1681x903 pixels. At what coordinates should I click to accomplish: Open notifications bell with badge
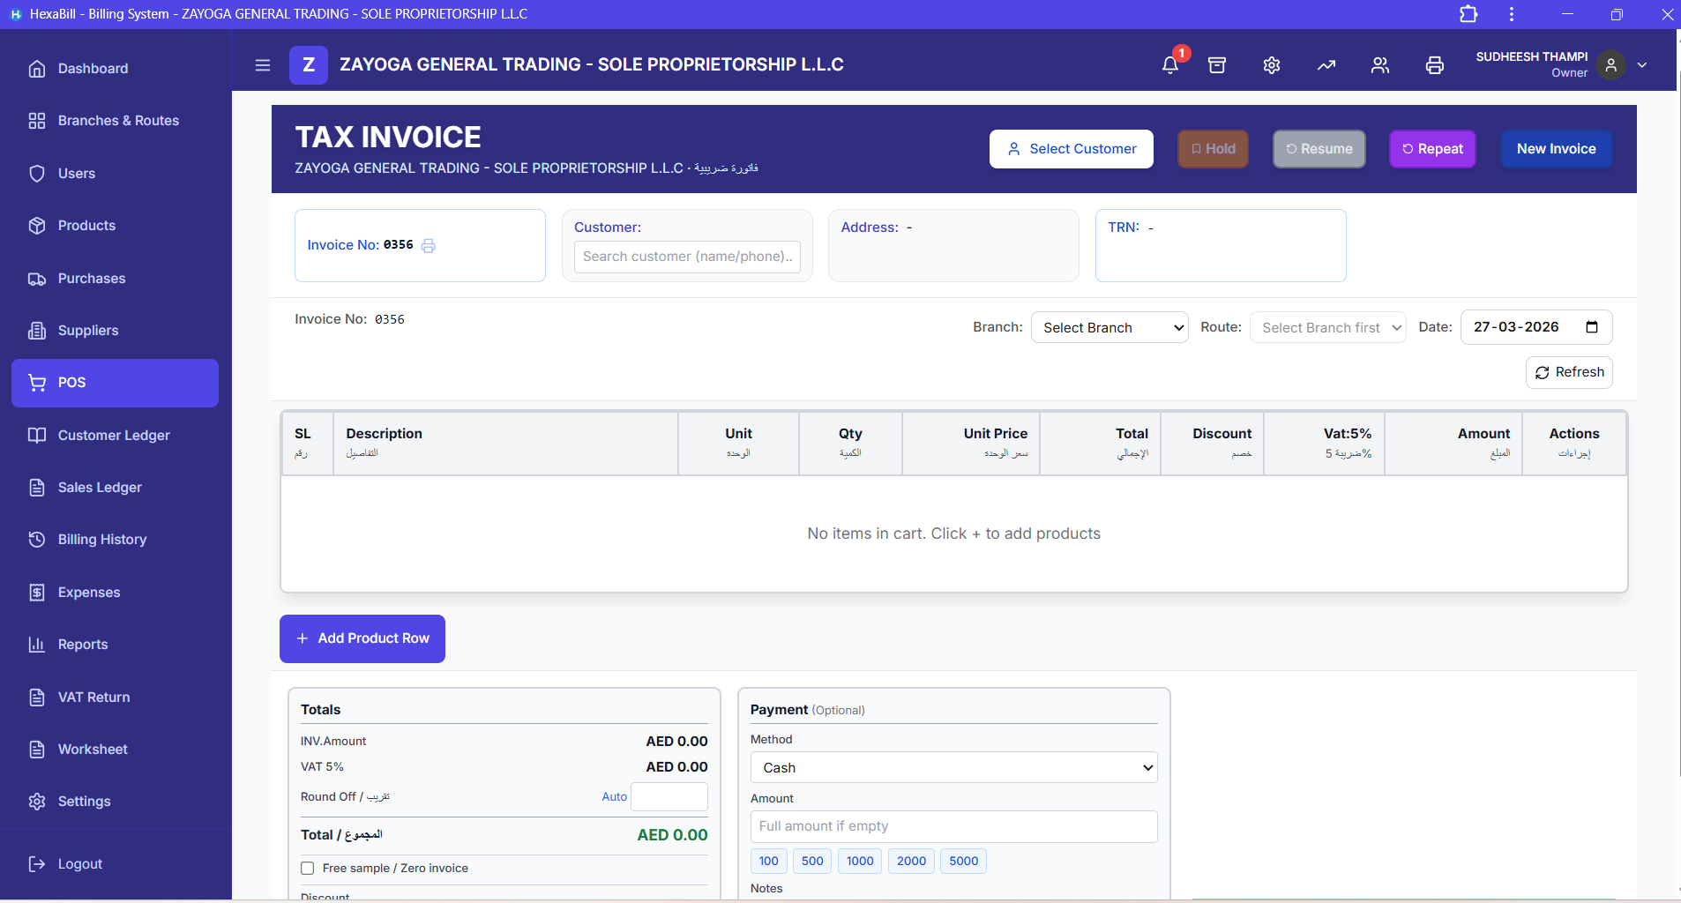coord(1170,64)
